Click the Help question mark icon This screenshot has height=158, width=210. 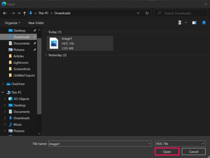point(204,23)
